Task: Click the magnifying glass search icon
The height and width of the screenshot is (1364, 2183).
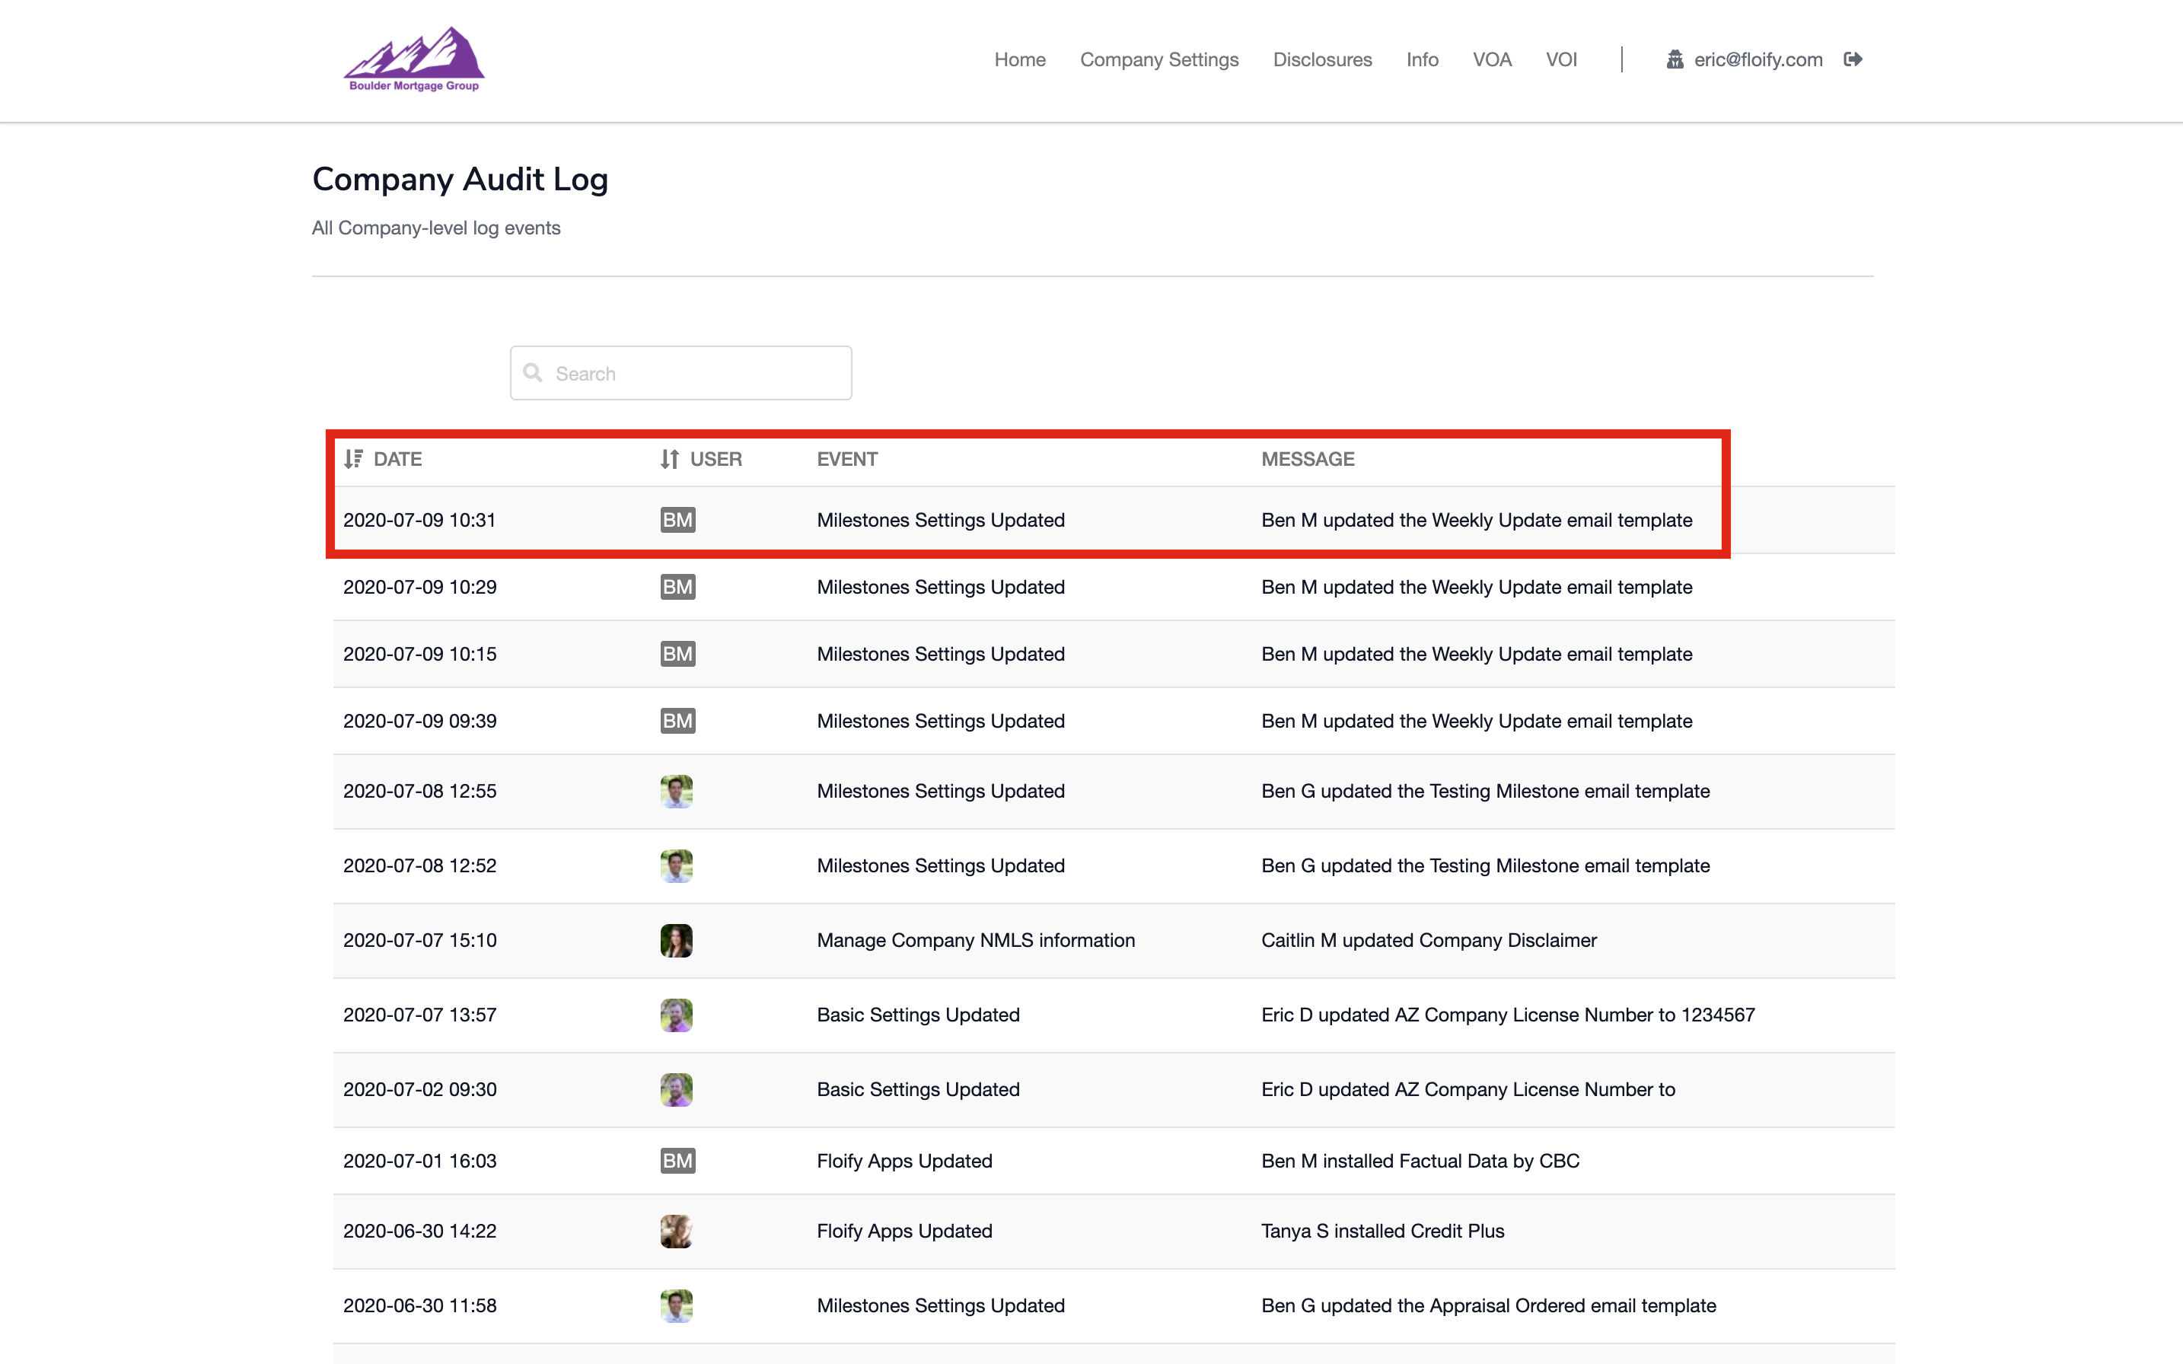Action: pyautogui.click(x=533, y=372)
